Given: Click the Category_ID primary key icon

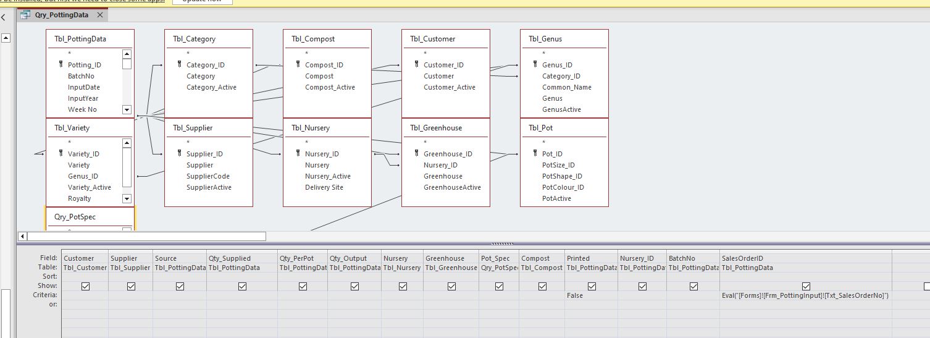Looking at the screenshot, I should tap(180, 64).
